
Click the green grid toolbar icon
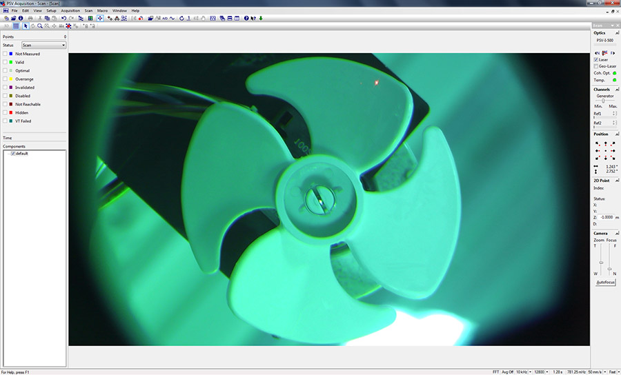(90, 18)
